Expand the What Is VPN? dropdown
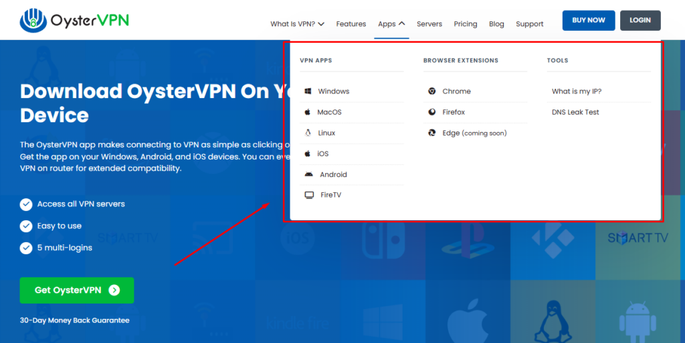Image resolution: width=685 pixels, height=343 pixels. [297, 24]
